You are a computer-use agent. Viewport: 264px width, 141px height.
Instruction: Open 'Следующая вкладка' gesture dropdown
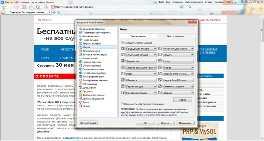coord(141,55)
